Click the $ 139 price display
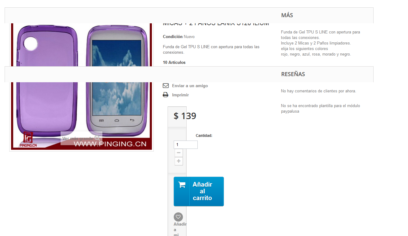The height and width of the screenshot is (236, 408). [185, 116]
